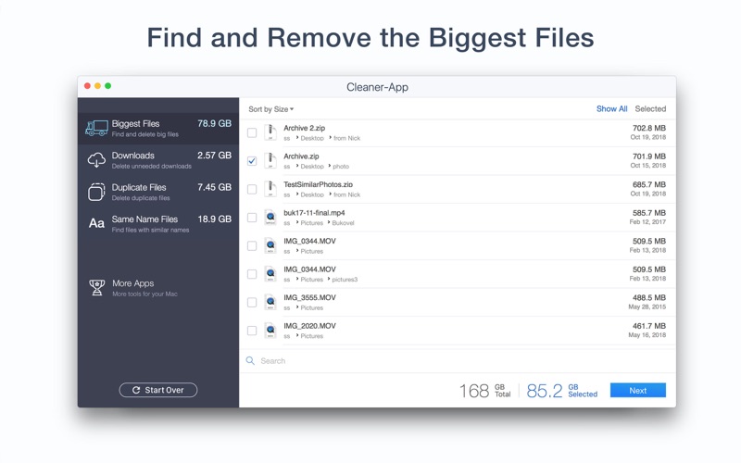Click the 585.7 MB size value

pos(649,213)
